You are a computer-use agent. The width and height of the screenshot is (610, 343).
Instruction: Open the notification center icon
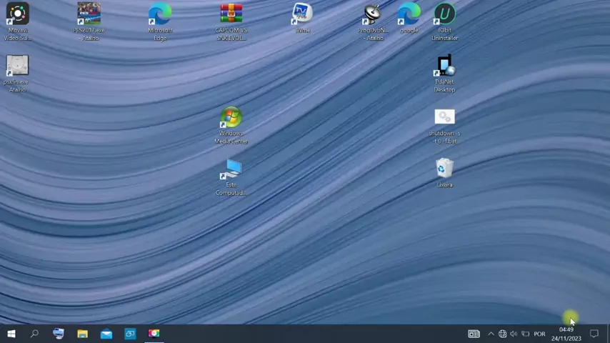(594, 334)
